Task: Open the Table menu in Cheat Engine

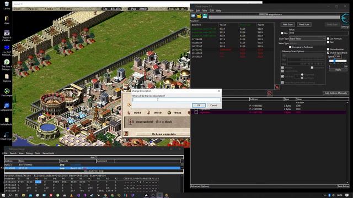Action: pos(205,10)
